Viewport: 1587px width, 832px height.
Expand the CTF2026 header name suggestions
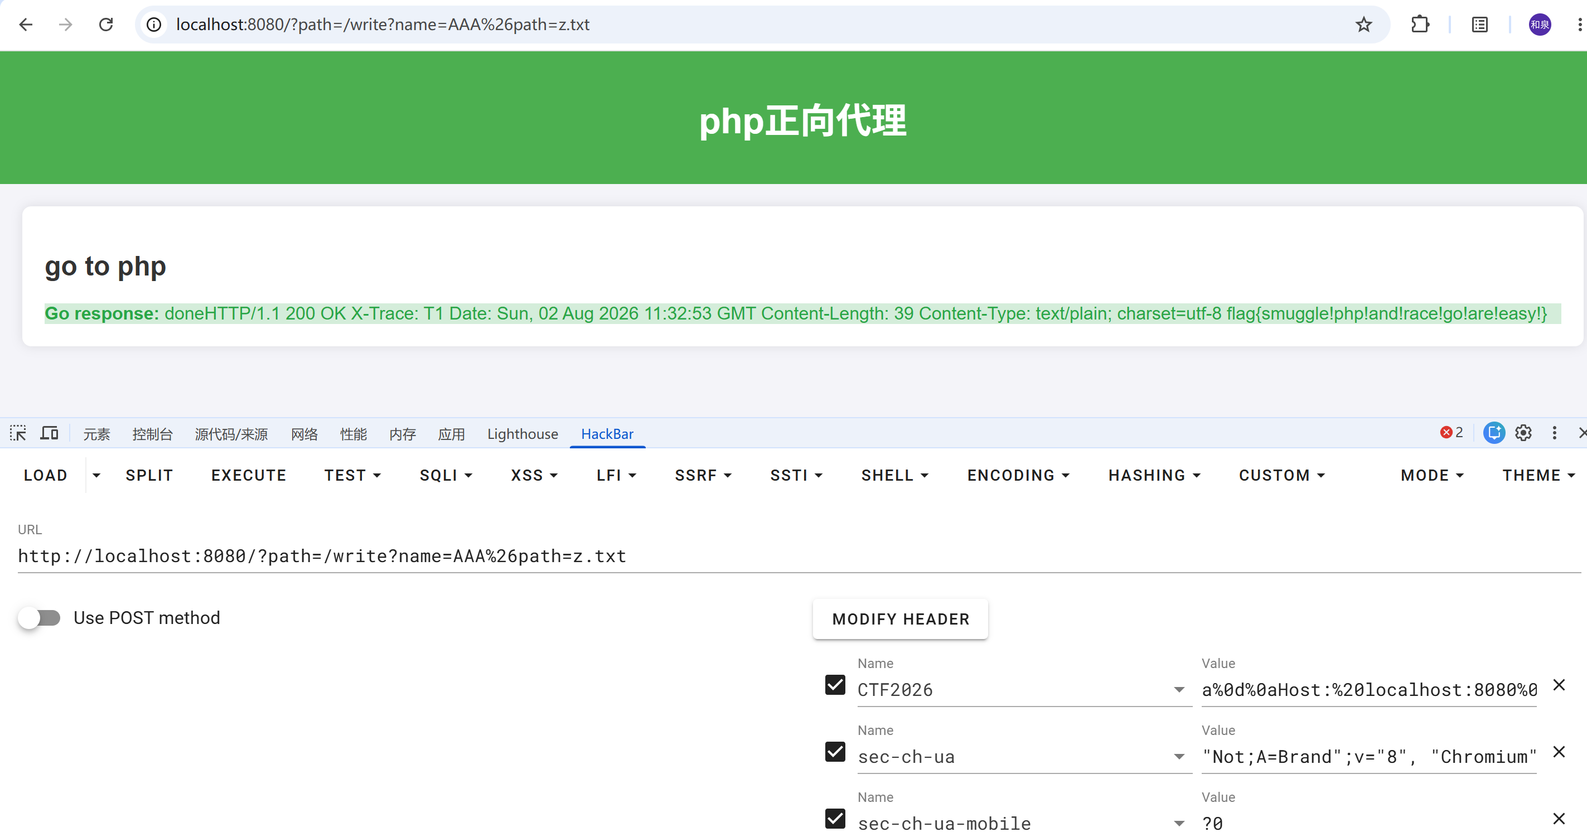pos(1179,690)
